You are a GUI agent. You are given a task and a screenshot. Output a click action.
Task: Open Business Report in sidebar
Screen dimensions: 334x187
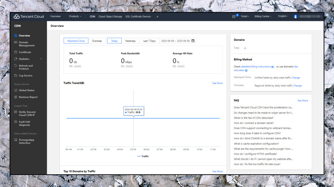(x=28, y=97)
